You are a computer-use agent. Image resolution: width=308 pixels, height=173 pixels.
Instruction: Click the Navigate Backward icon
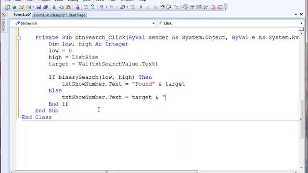click(x=123, y=7)
